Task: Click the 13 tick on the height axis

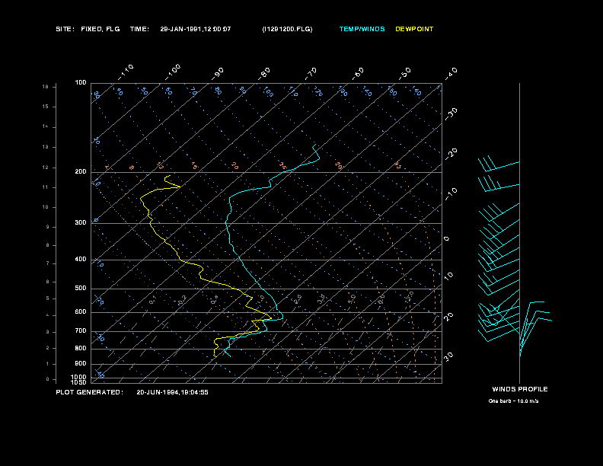Action: coord(46,147)
